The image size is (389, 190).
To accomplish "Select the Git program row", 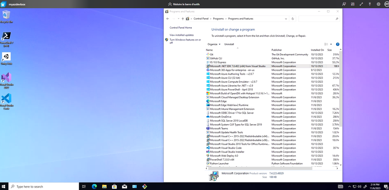I will coord(272,55).
